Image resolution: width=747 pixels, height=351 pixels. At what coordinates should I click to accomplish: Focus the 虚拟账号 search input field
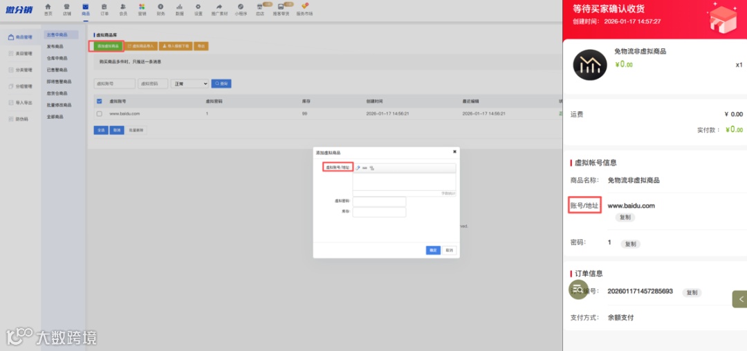coord(114,84)
